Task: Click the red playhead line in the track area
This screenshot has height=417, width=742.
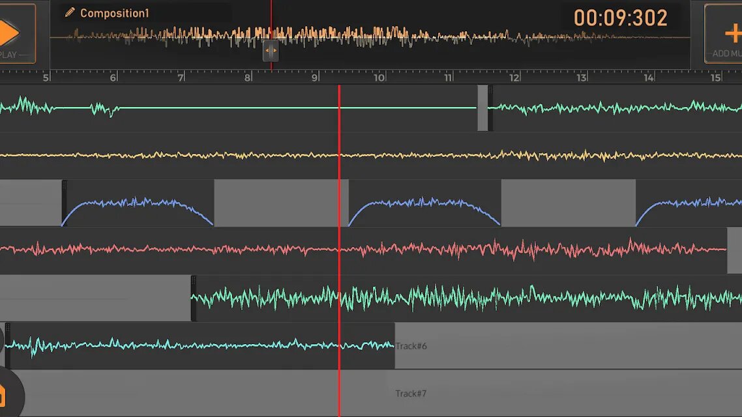Action: [x=339, y=251]
